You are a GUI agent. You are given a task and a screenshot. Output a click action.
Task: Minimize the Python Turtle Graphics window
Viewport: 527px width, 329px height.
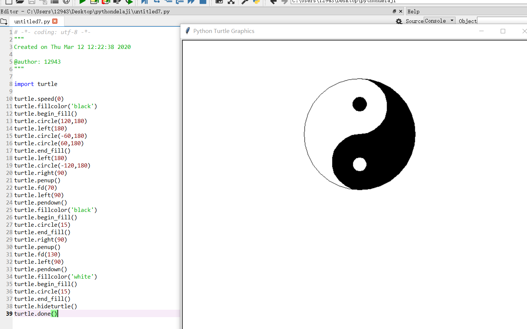[481, 31]
